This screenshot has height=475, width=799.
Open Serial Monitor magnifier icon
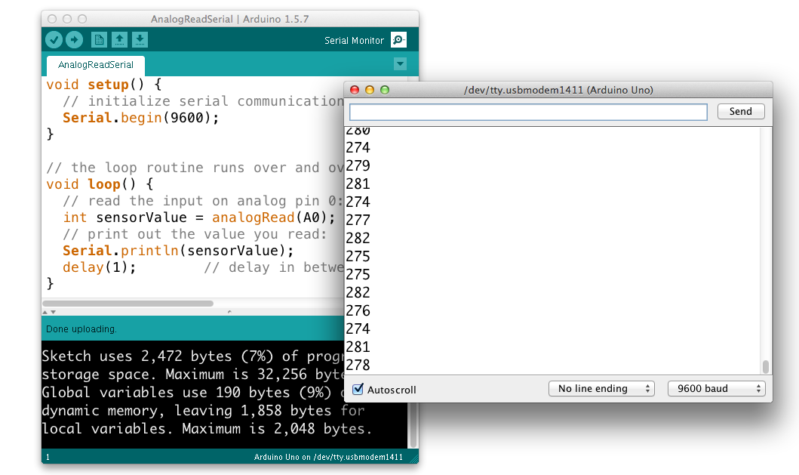399,40
